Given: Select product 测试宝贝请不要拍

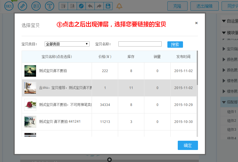Looking at the screenshot, I should (53, 71).
